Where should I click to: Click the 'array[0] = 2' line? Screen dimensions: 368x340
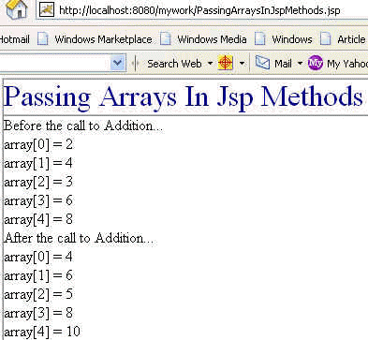pos(38,144)
